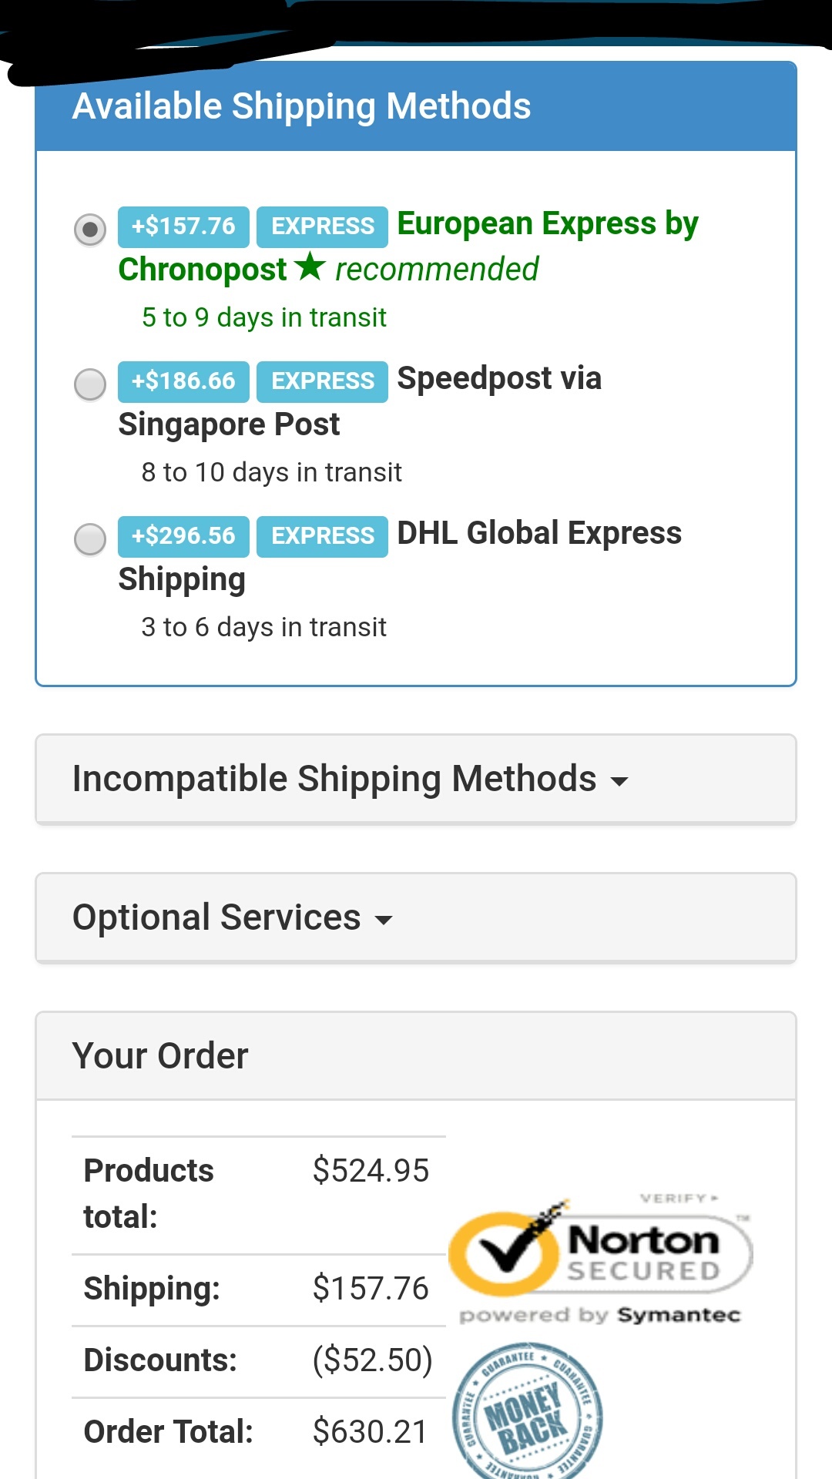Click the Available Shipping Methods header
The height and width of the screenshot is (1479, 832).
[x=301, y=106]
